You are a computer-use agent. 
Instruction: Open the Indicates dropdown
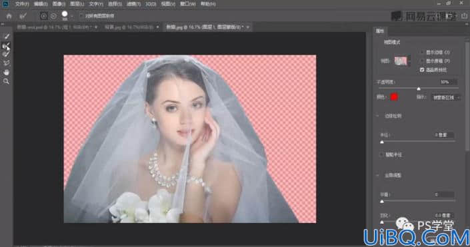pos(446,97)
